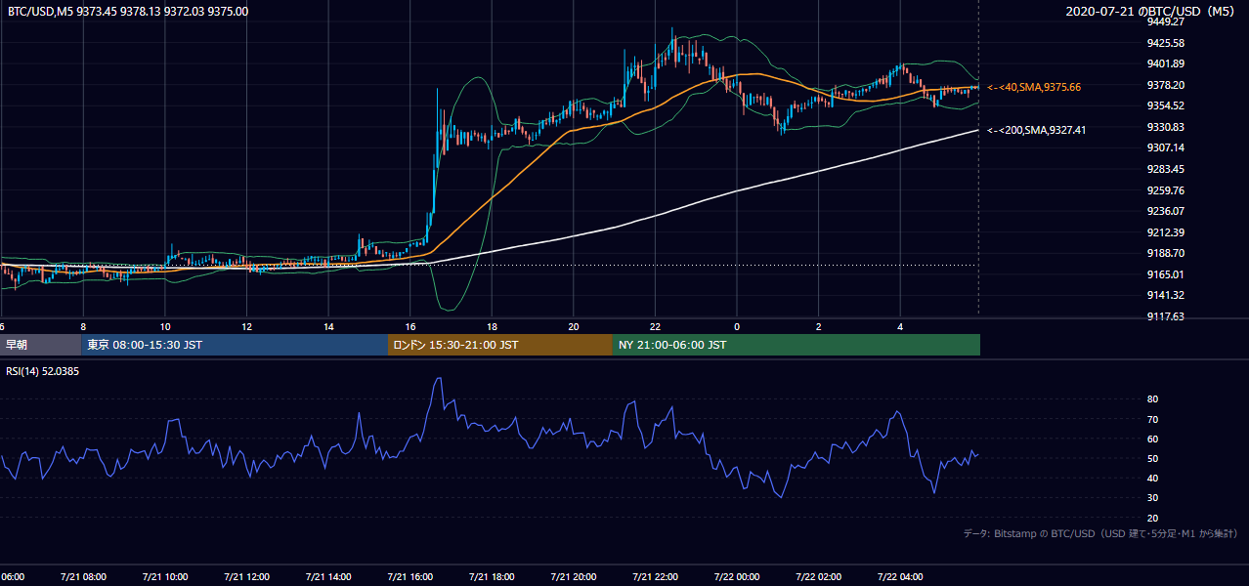Click the 9188.70 price axis label

point(1165,253)
